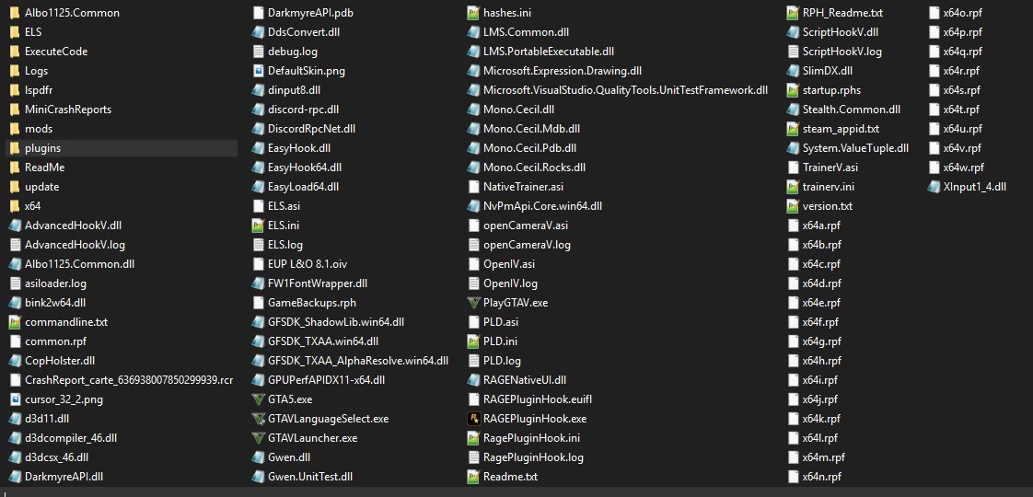Select EasyHook64.dll file name

coord(305,168)
